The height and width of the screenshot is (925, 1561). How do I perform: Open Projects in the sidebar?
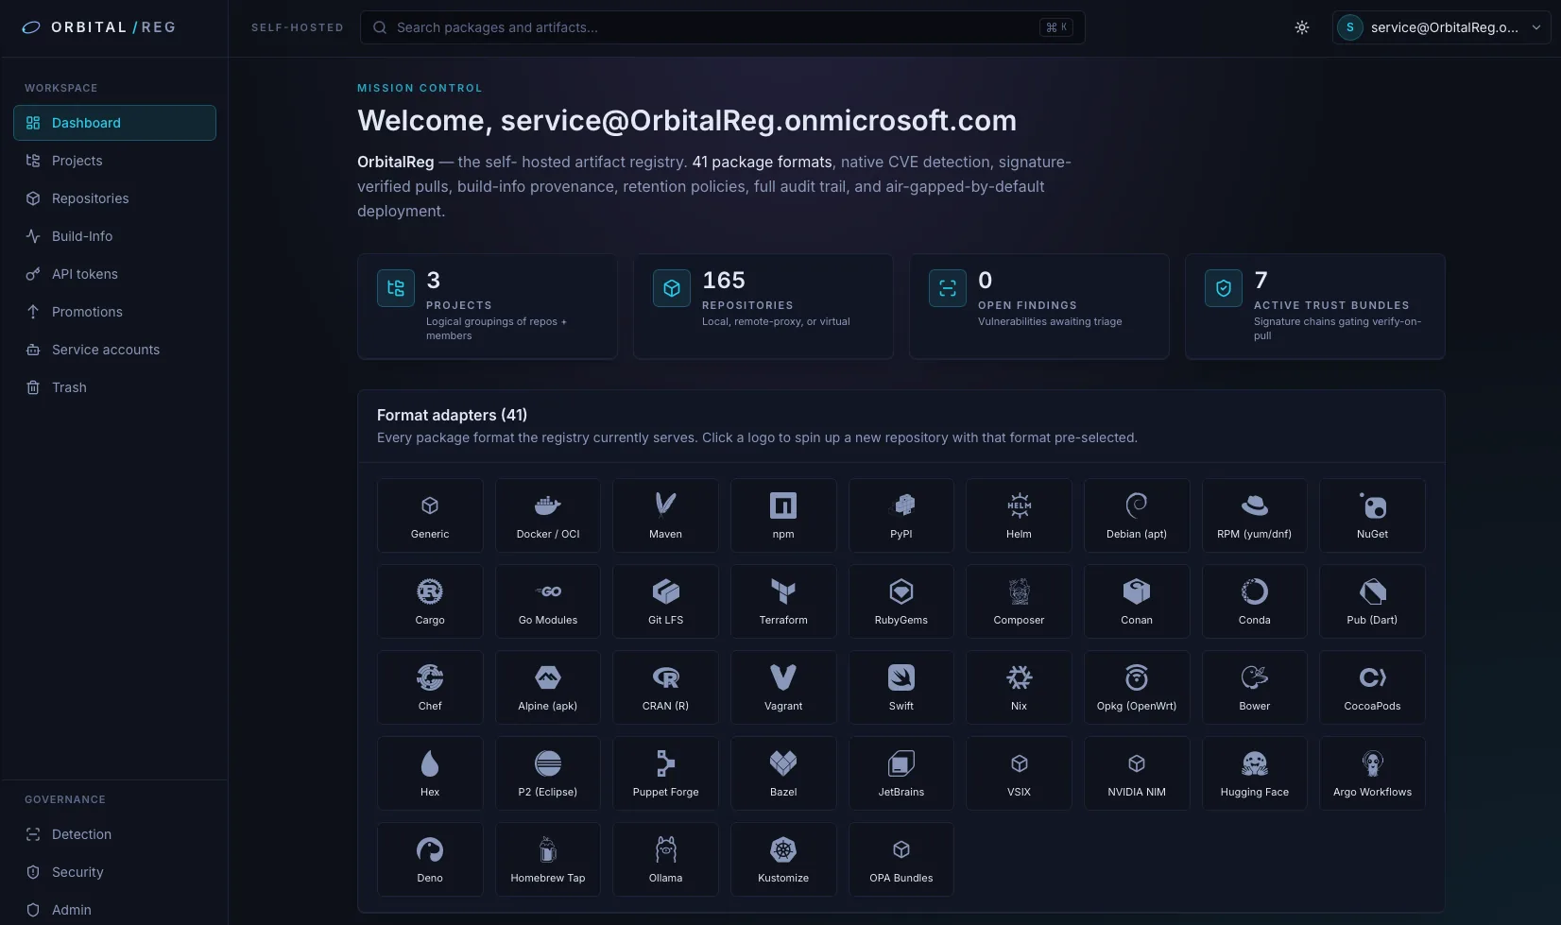[x=114, y=161]
